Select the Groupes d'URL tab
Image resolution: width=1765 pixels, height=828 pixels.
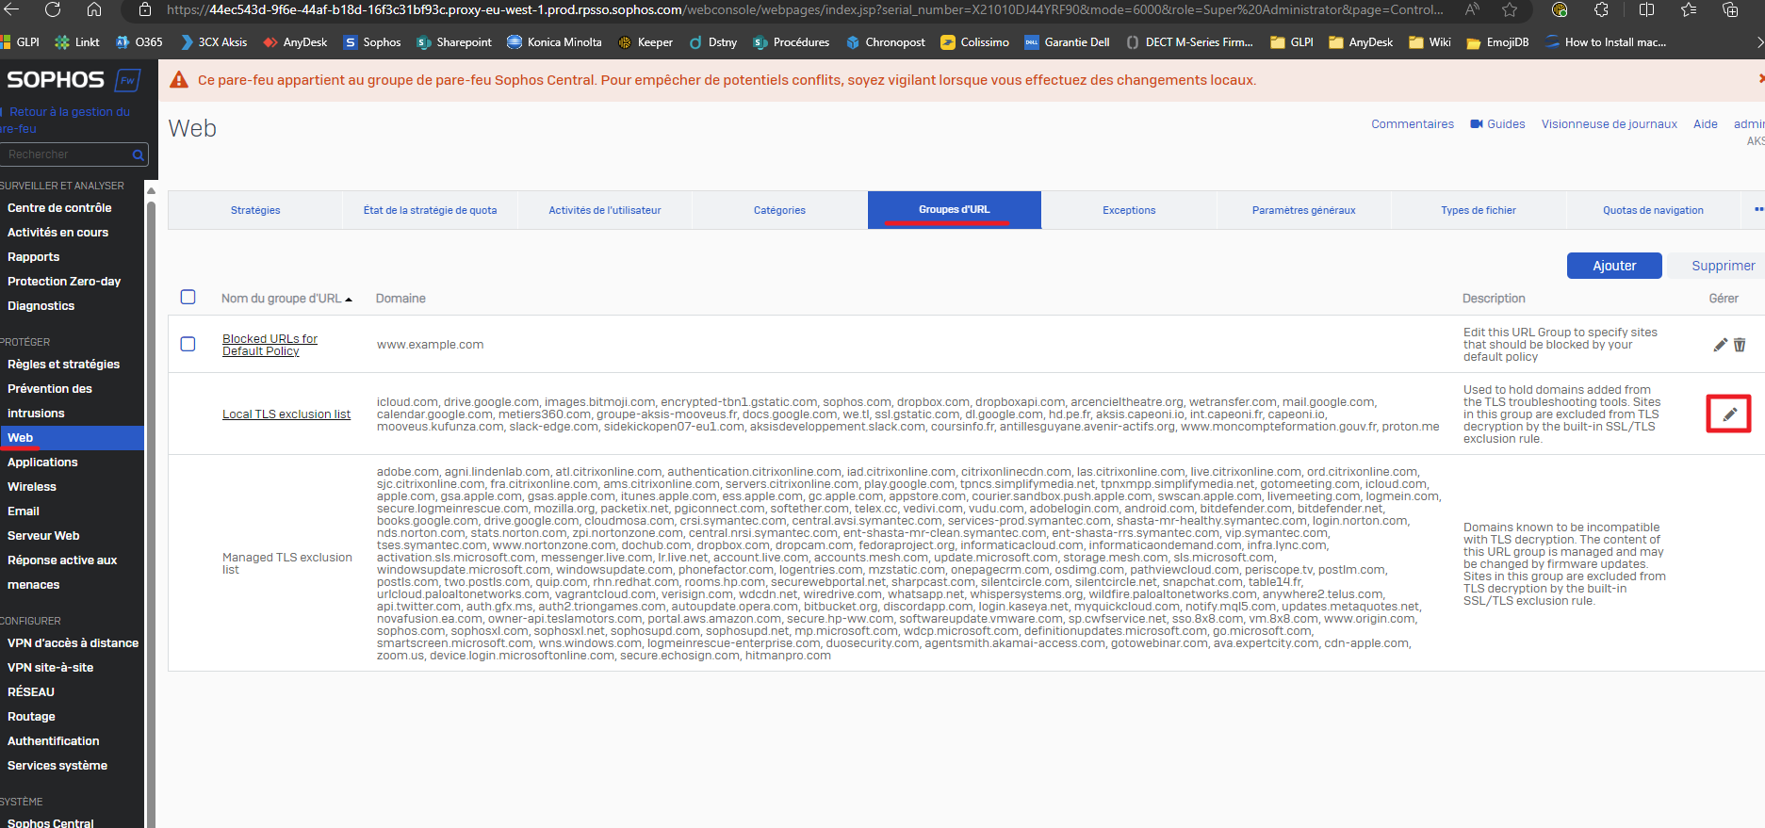[955, 210]
